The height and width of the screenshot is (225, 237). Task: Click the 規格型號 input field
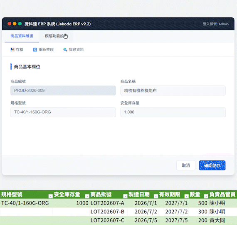pyautogui.click(x=63, y=112)
